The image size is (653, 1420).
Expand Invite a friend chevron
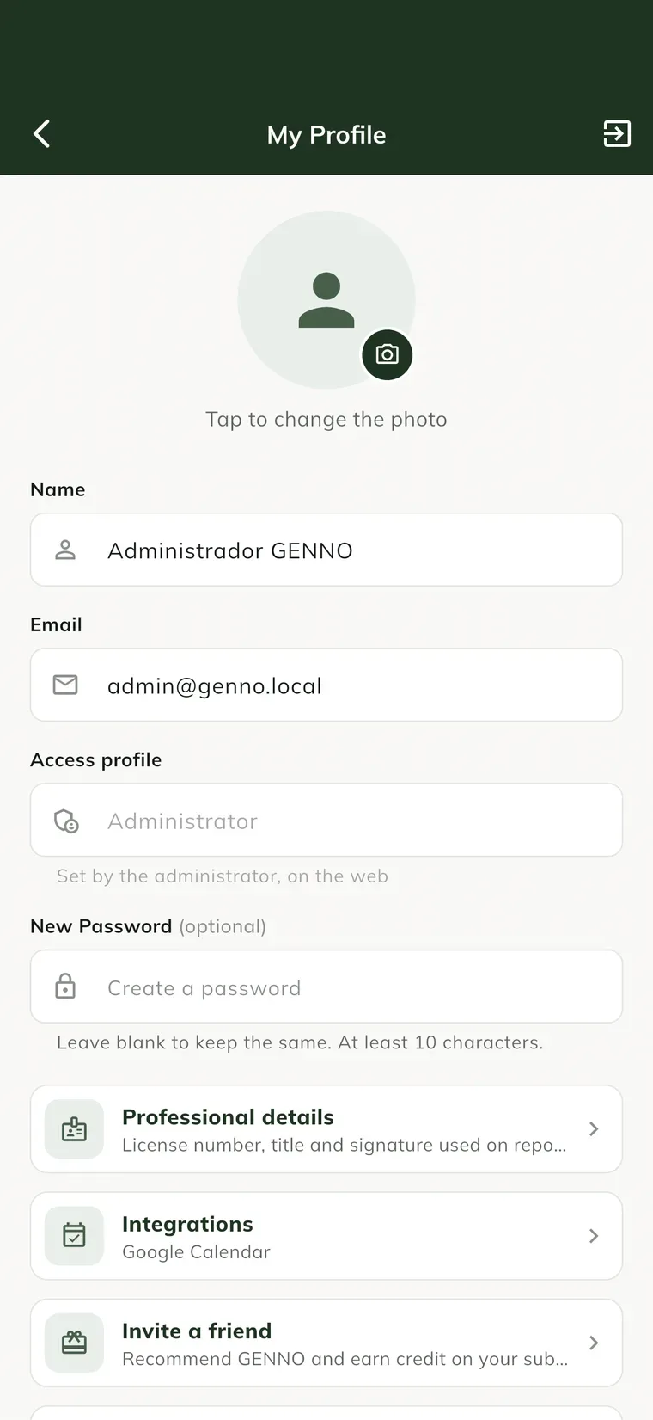[x=594, y=1343]
